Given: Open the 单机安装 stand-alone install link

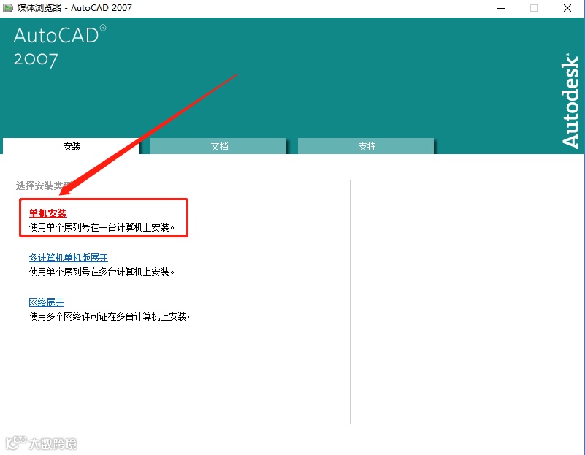Looking at the screenshot, I should click(47, 213).
